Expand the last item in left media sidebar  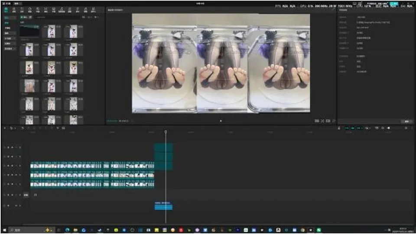tap(9, 49)
